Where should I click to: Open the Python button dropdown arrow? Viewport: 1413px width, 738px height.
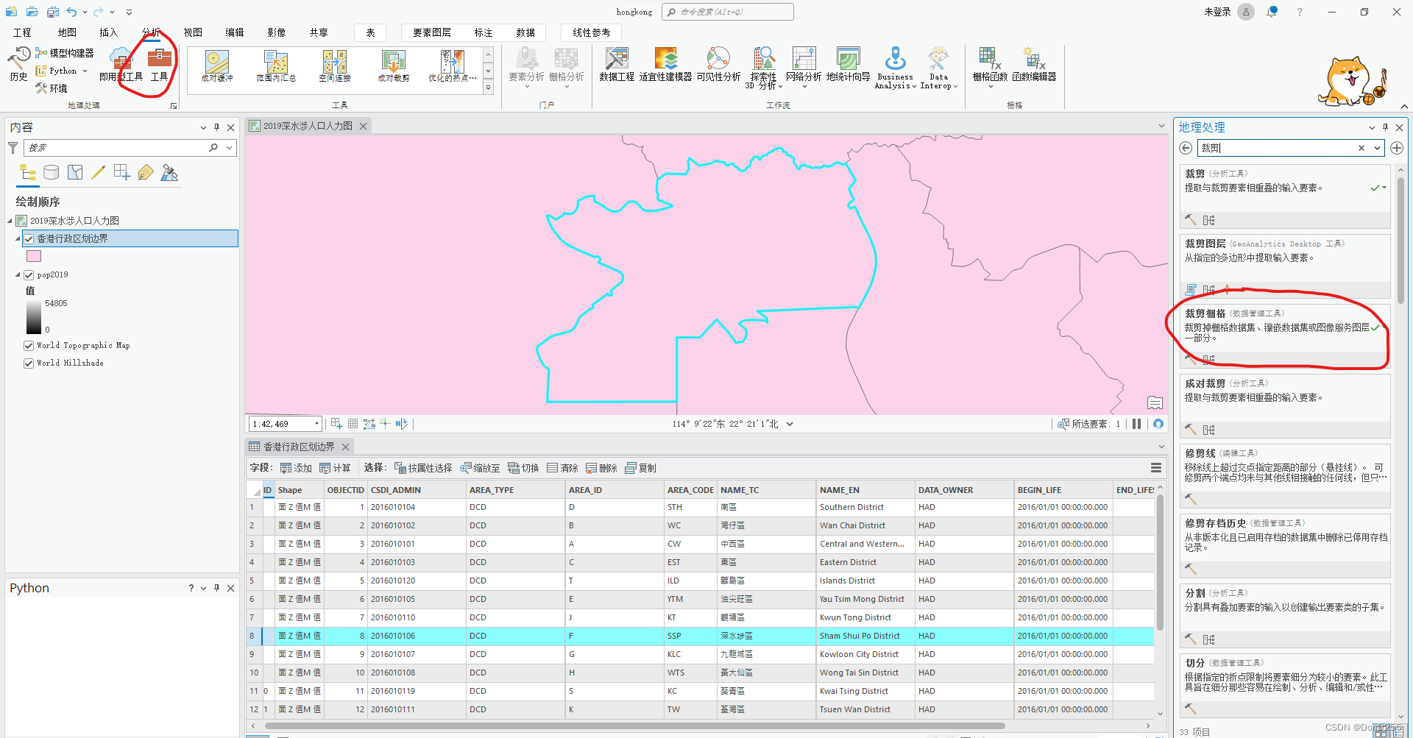click(85, 71)
